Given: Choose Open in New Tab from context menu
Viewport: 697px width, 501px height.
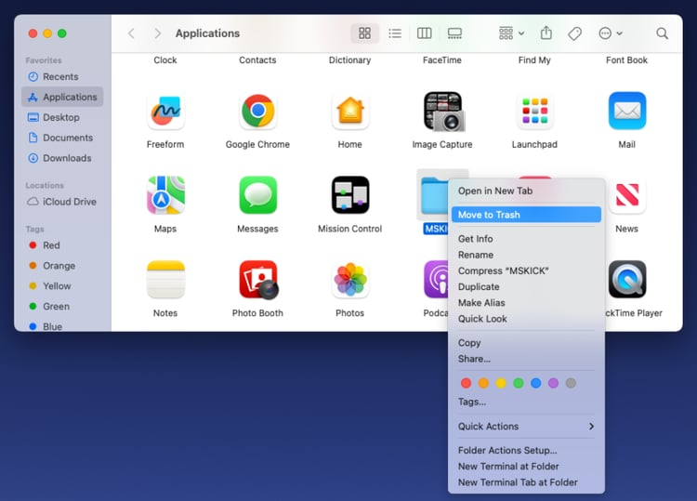Looking at the screenshot, I should coord(526,191).
